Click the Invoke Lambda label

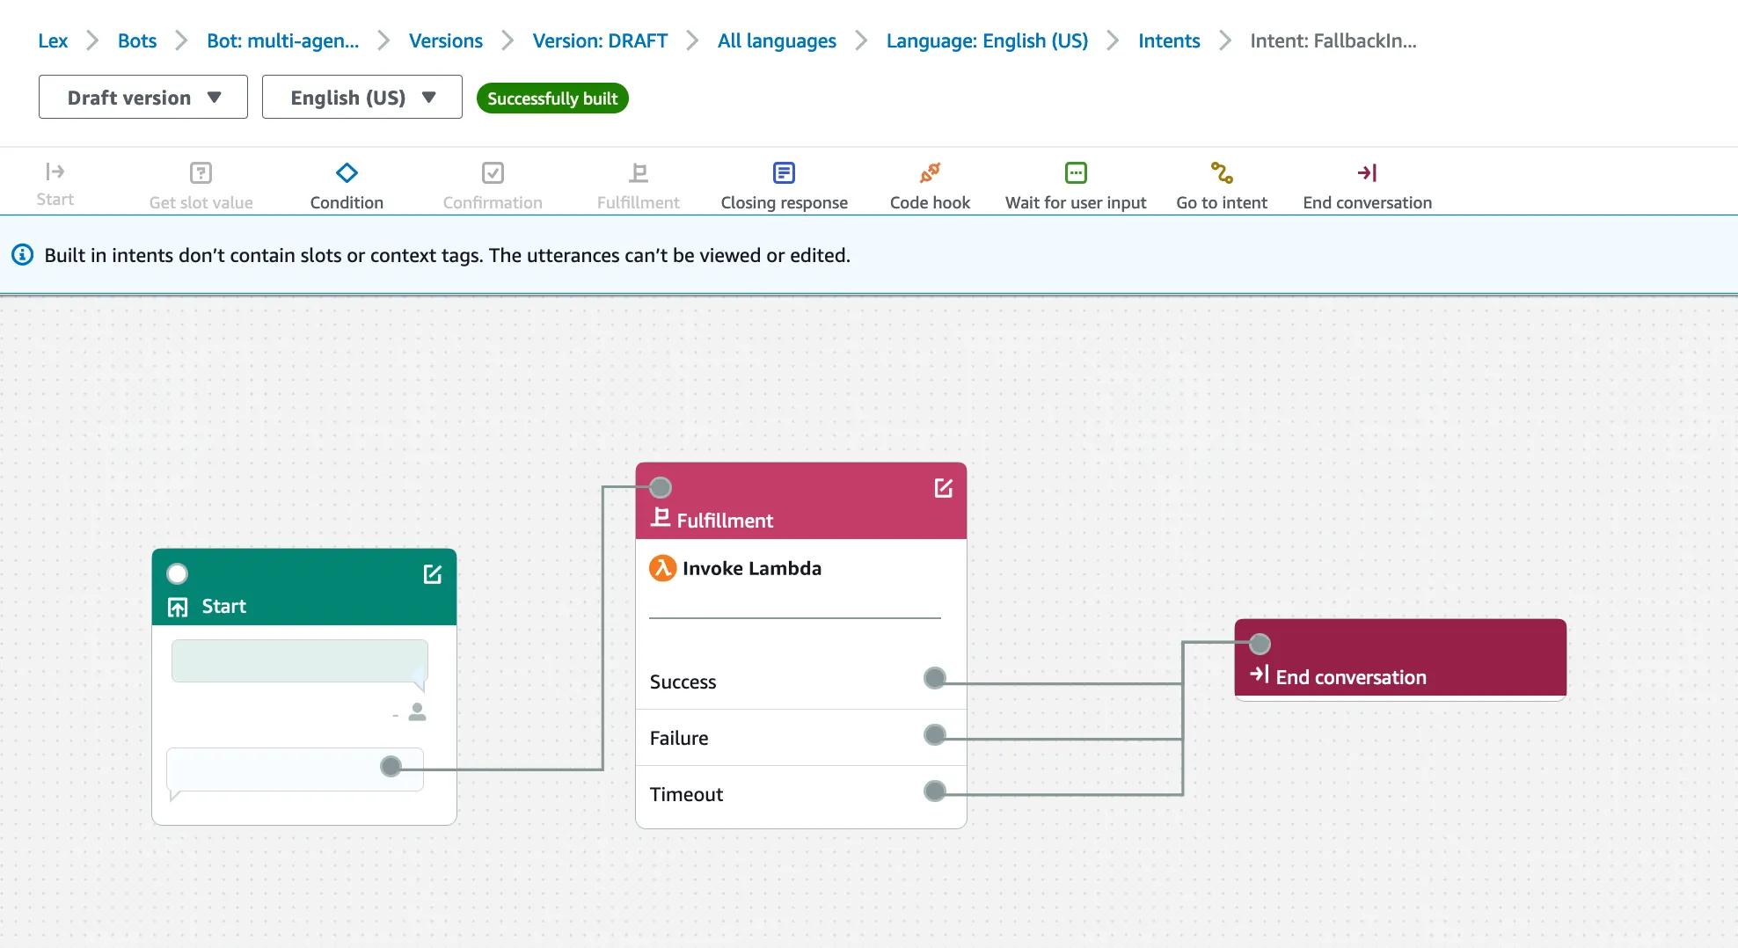752,568
